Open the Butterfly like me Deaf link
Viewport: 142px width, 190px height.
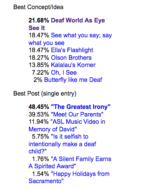73,80
